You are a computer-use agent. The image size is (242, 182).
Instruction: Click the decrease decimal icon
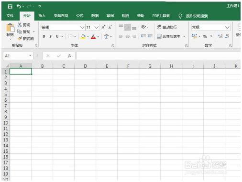227,36
